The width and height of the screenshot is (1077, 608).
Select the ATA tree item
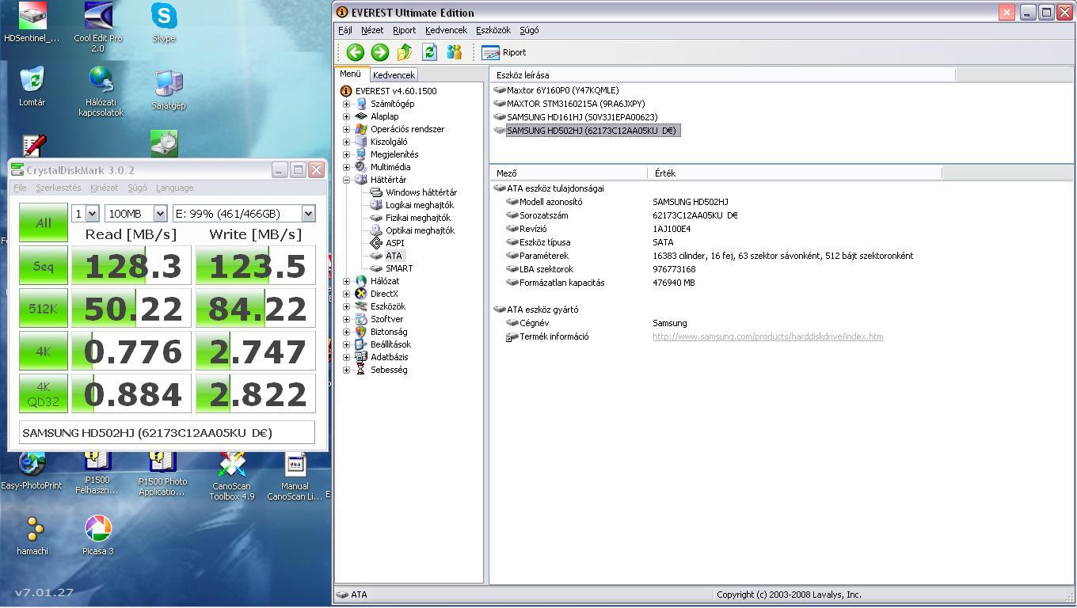click(394, 256)
